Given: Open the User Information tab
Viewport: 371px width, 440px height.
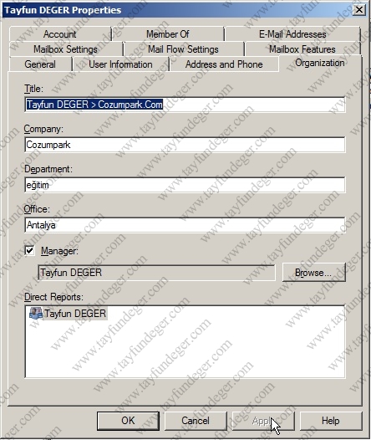Looking at the screenshot, I should pyautogui.click(x=120, y=64).
